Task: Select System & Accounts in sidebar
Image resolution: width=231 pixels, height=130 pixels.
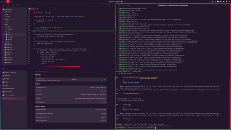Action: click(x=14, y=98)
